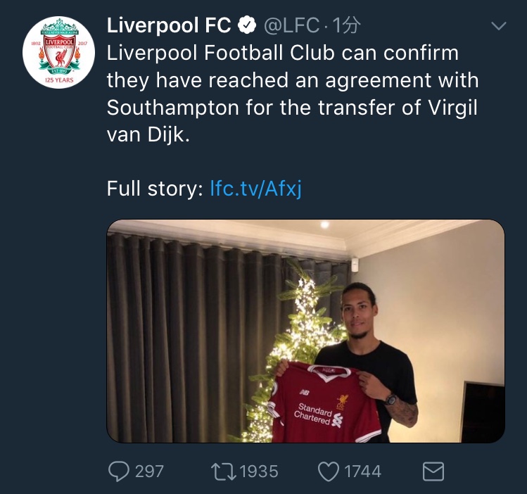Image resolution: width=527 pixels, height=494 pixels.
Task: Click the 1744 likes count
Action: [x=363, y=471]
